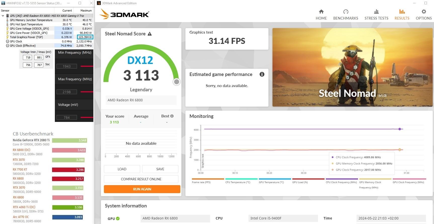Click the RX 7700 XT 3.286 bar
The height and width of the screenshot is (224, 434).
pos(68,170)
